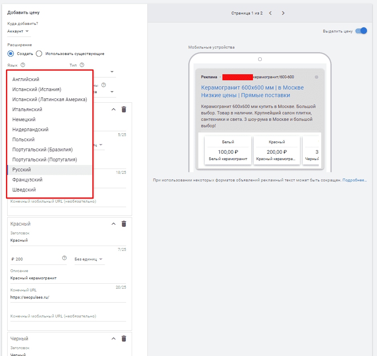Edit Заголовок field containing Красный
This screenshot has height=356, width=377.
point(68,240)
